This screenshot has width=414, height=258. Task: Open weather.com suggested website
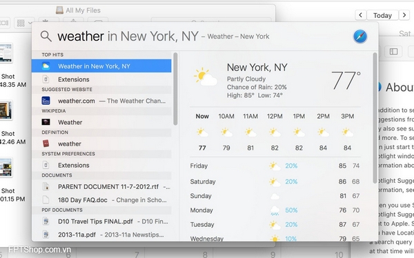tap(101, 101)
